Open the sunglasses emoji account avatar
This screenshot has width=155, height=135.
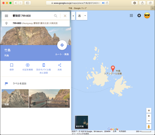click(147, 16)
